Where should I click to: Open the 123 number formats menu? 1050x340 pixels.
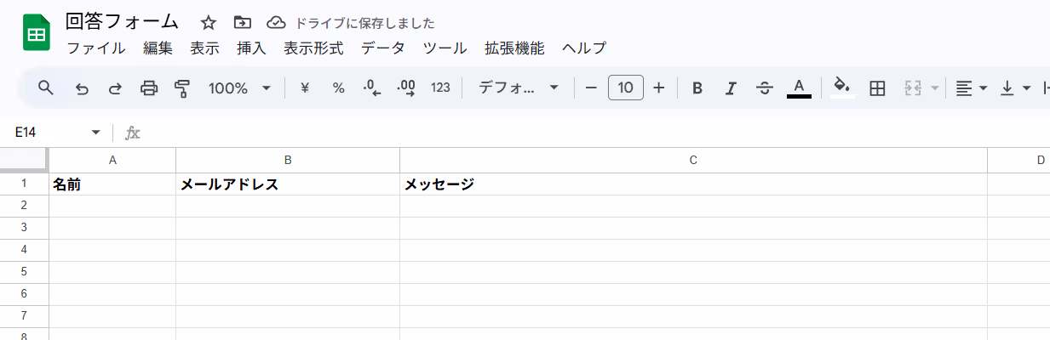440,88
